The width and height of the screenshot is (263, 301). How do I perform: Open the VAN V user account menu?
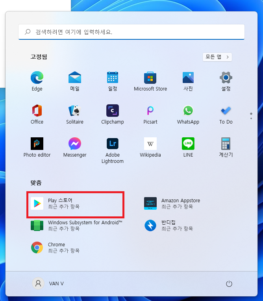48,284
